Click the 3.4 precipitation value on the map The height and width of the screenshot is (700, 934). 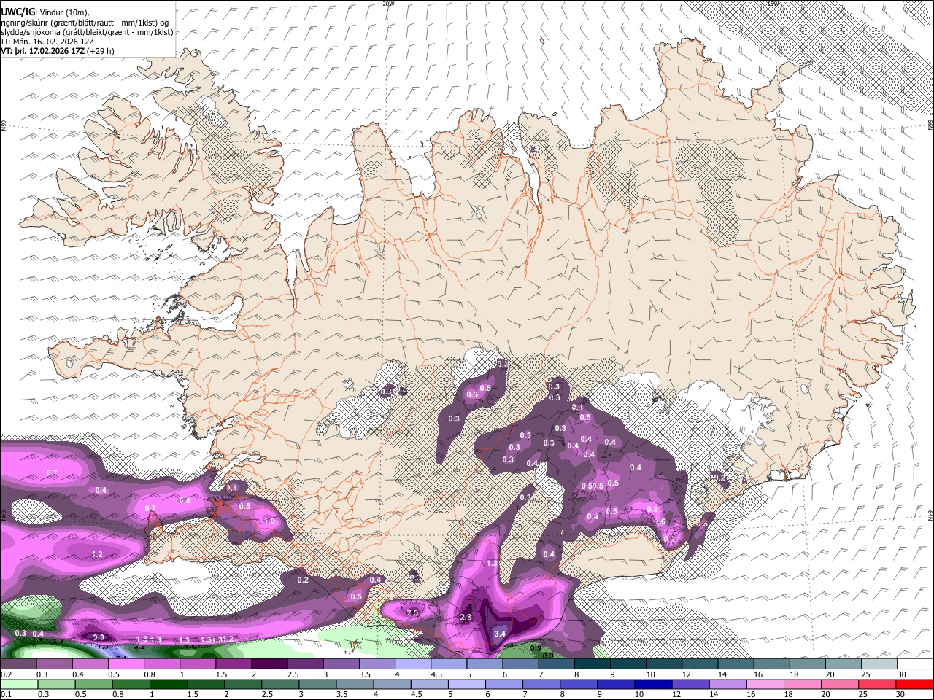point(500,634)
